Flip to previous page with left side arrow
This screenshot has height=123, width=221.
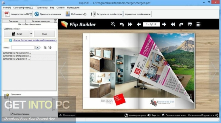63,71
